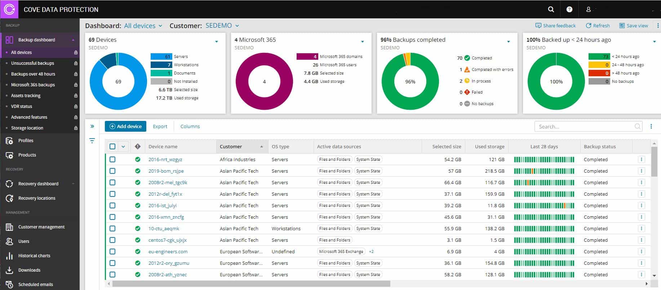Click the Products sidebar icon
Viewport: 661px width, 290px height.
click(9, 155)
